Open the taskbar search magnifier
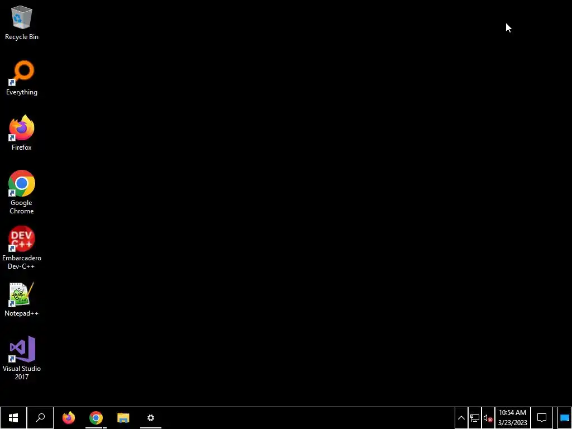The height and width of the screenshot is (429, 572). pyautogui.click(x=40, y=418)
